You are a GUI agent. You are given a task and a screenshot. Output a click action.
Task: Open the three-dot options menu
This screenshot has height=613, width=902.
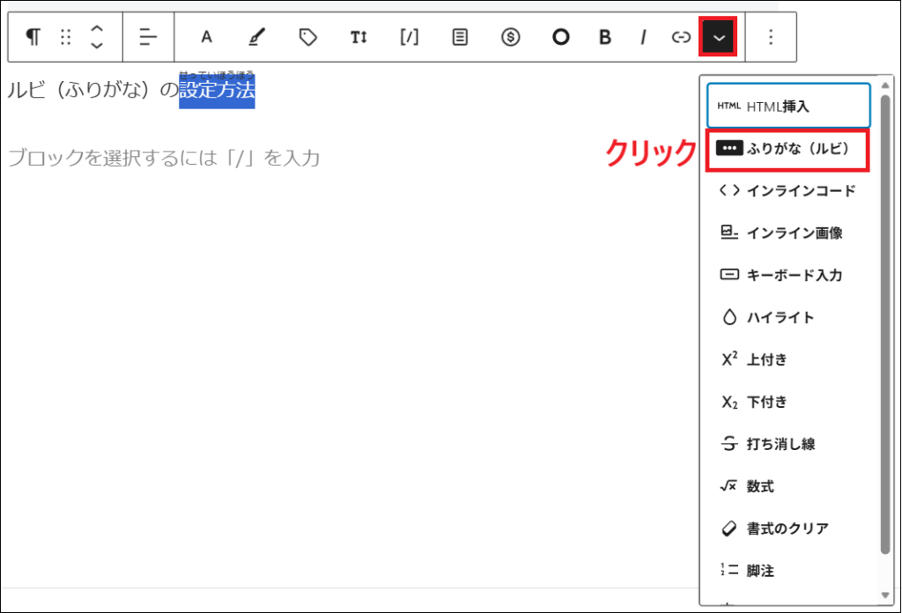pos(771,37)
